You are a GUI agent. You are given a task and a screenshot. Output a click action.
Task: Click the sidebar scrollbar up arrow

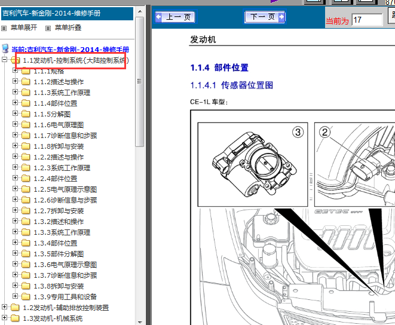click(140, 11)
